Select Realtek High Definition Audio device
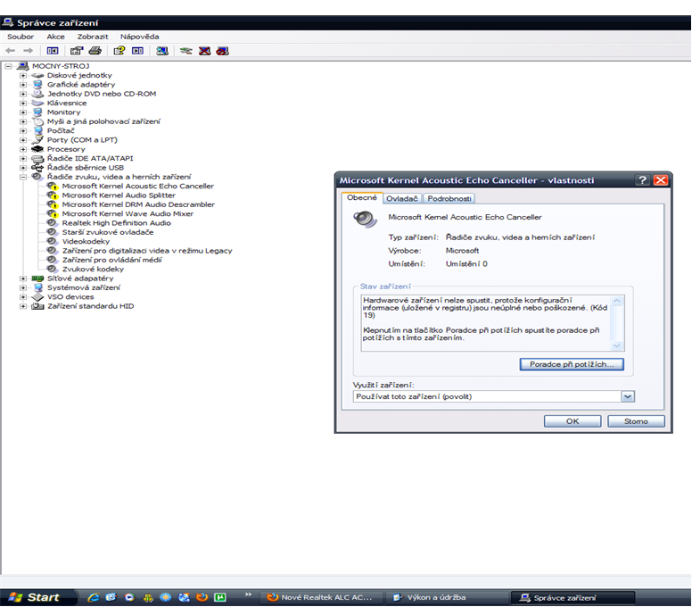Screen dimensions: 692x607 click(x=116, y=223)
